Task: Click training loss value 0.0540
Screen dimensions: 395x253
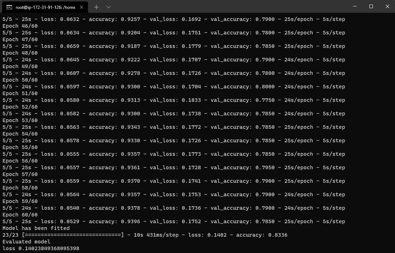Action: point(69,208)
